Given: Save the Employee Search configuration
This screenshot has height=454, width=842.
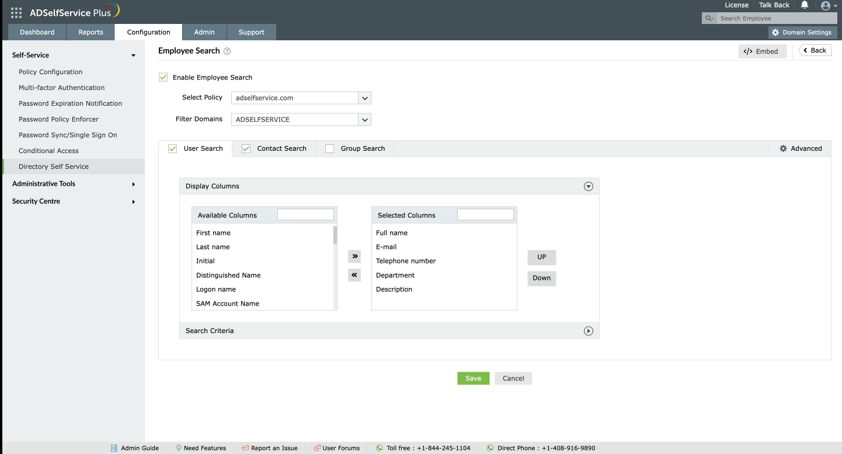Looking at the screenshot, I should [x=473, y=378].
